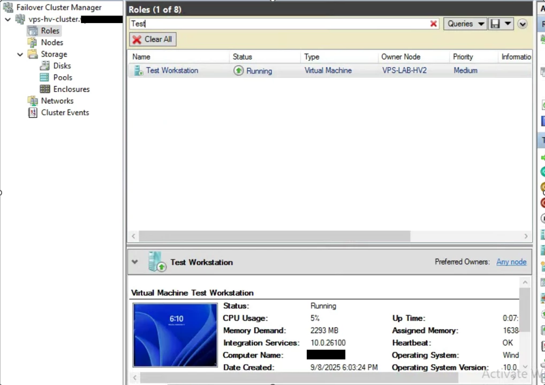The width and height of the screenshot is (545, 385).
Task: Clear the search box with red X
Action: [x=434, y=24]
